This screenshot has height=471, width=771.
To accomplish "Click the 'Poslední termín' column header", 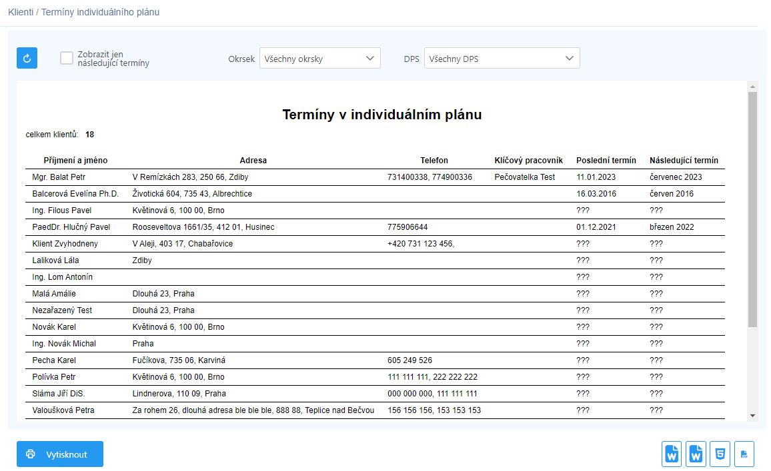I will coord(606,160).
